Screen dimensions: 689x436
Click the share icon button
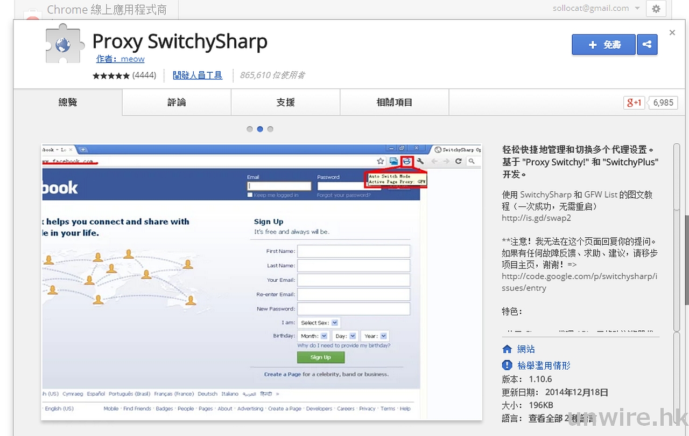(x=647, y=45)
